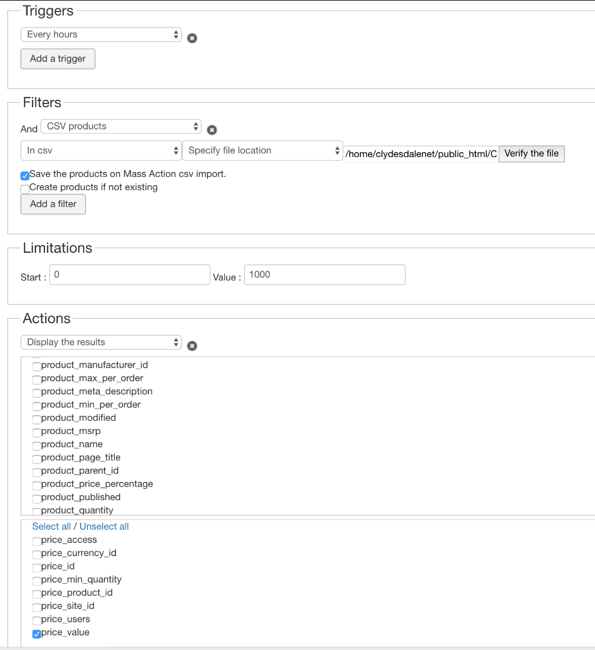The image size is (595, 650).
Task: Remove the 'Every hours' trigger
Action: click(192, 38)
